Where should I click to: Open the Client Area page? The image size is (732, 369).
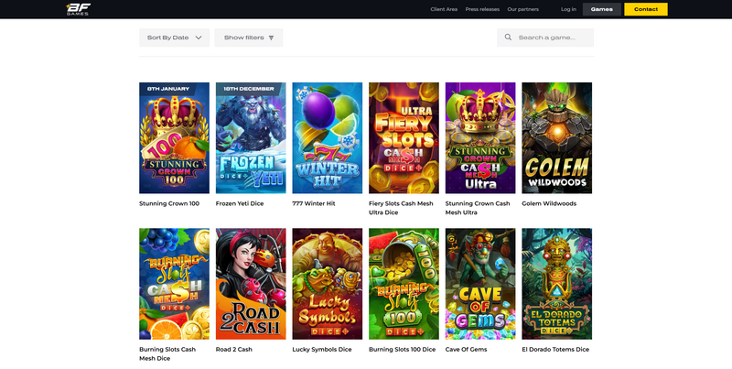click(x=444, y=9)
